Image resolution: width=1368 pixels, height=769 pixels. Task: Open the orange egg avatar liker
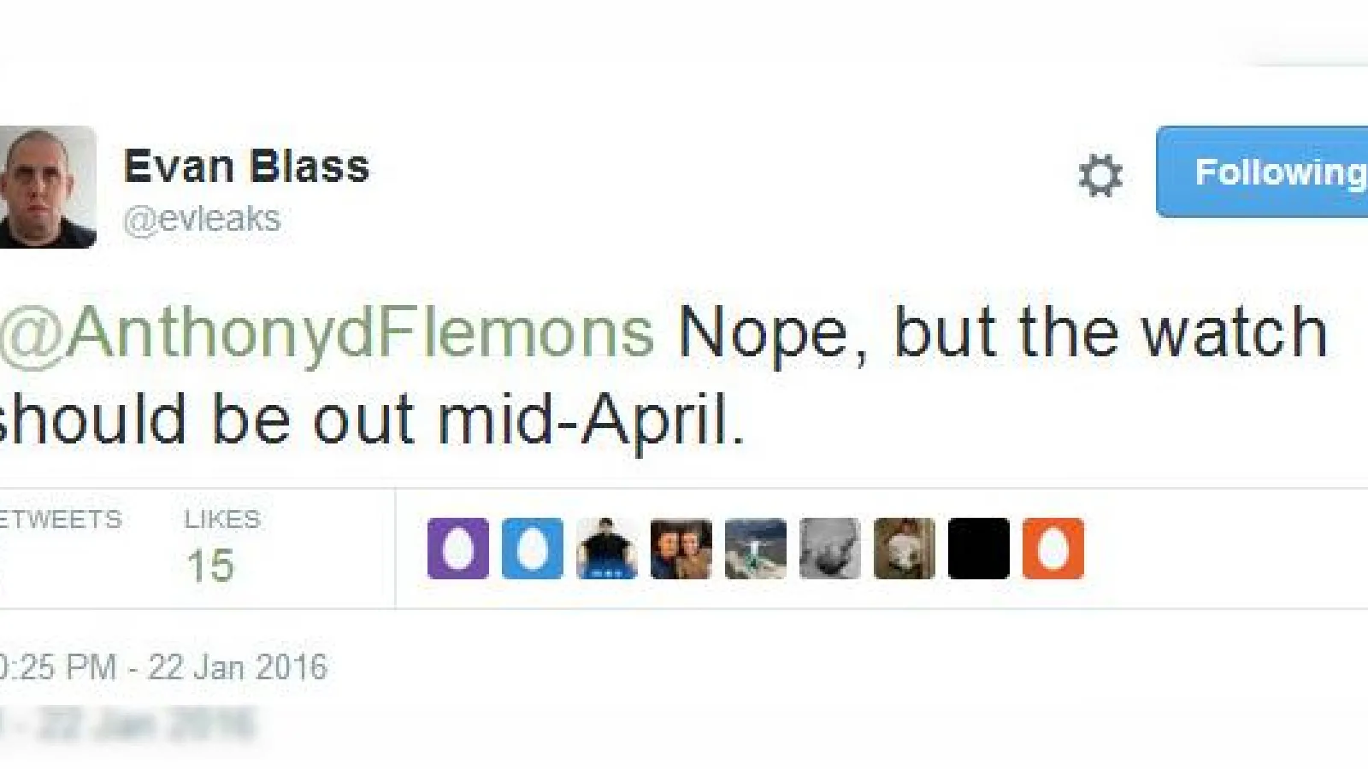1053,549
